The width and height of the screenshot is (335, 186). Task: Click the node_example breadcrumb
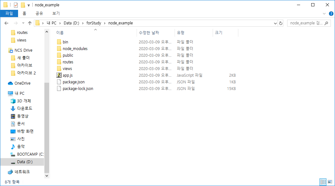coord(120,23)
